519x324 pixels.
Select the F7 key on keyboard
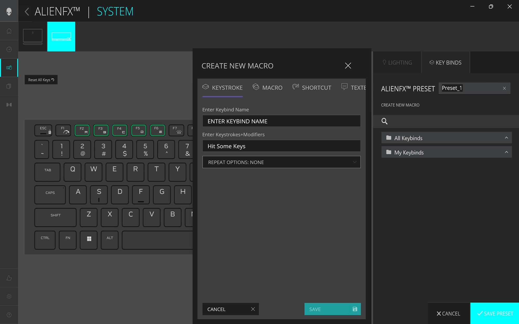tap(176, 130)
